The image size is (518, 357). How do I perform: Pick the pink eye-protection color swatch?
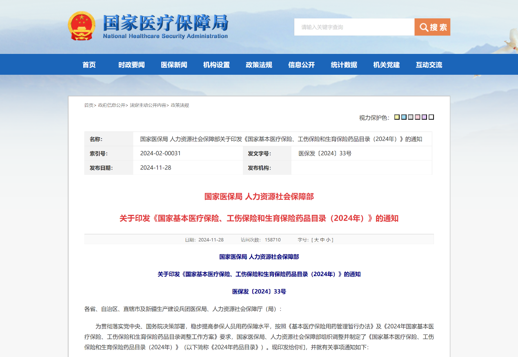point(418,117)
